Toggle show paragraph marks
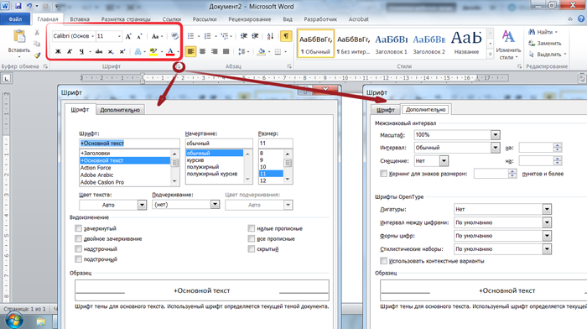The image size is (587, 329). pos(286,36)
